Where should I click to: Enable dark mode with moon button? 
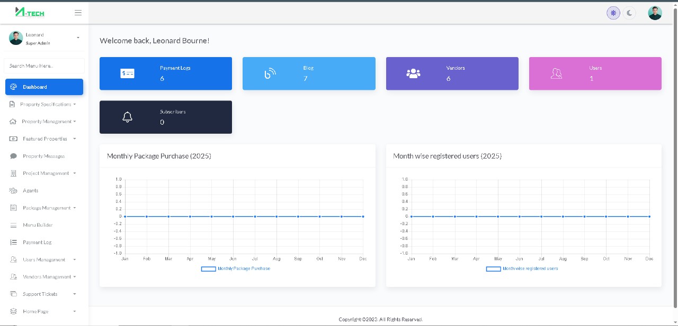[629, 13]
